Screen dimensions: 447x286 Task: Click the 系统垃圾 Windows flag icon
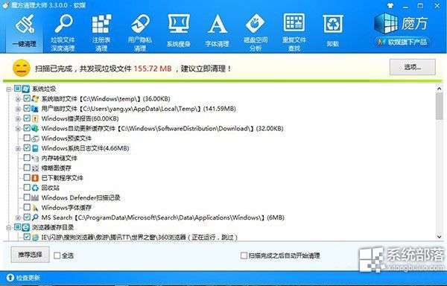pyautogui.click(x=25, y=89)
